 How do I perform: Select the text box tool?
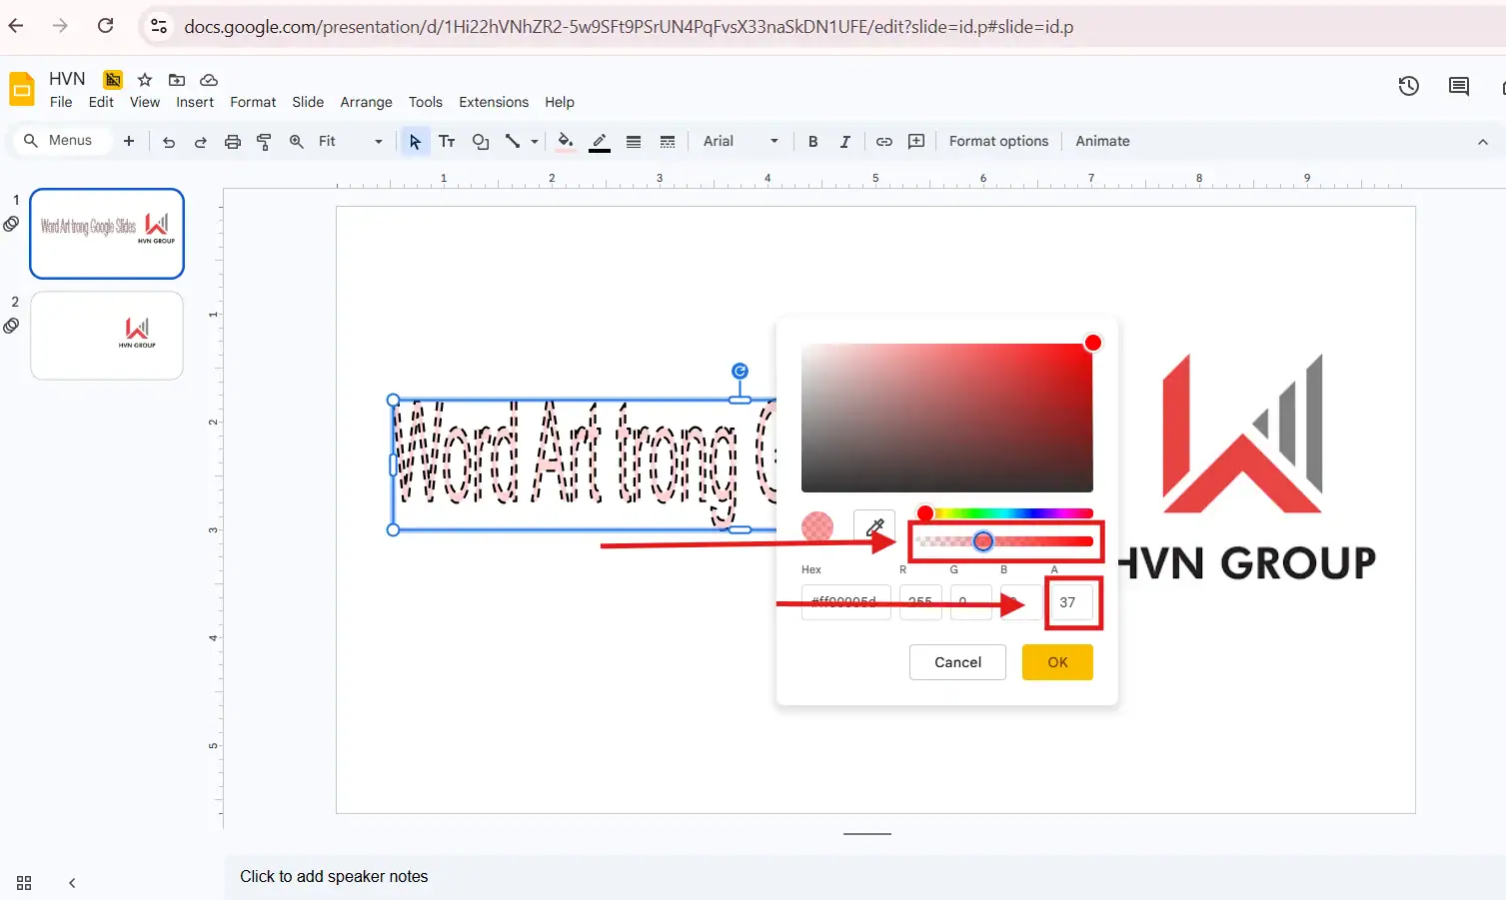tap(447, 141)
